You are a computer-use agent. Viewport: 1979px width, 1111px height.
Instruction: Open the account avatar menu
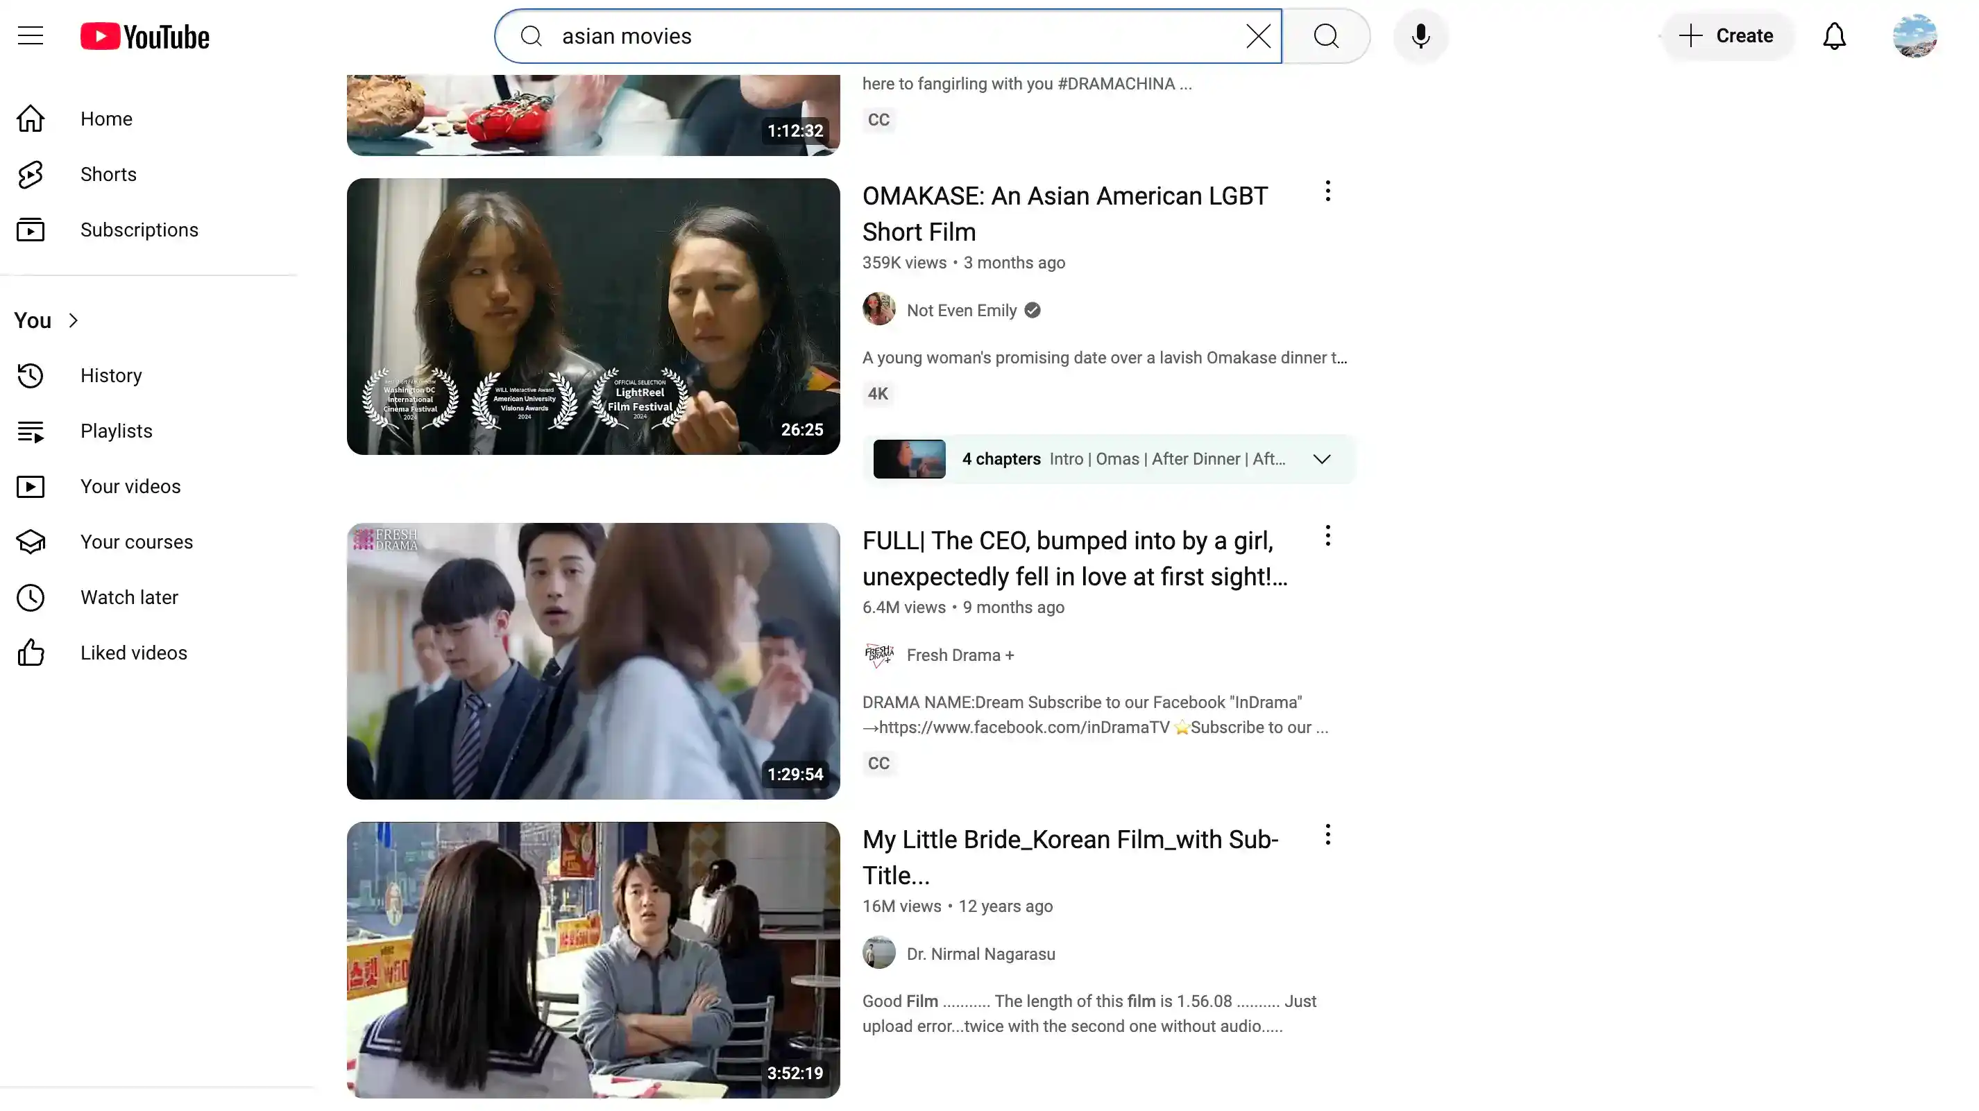(1914, 36)
